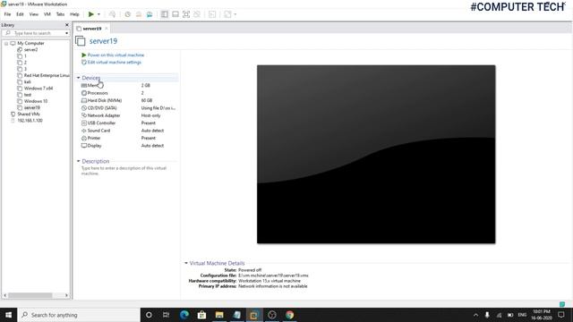
Task: Click the green Power On toolbar button
Action: [x=91, y=14]
